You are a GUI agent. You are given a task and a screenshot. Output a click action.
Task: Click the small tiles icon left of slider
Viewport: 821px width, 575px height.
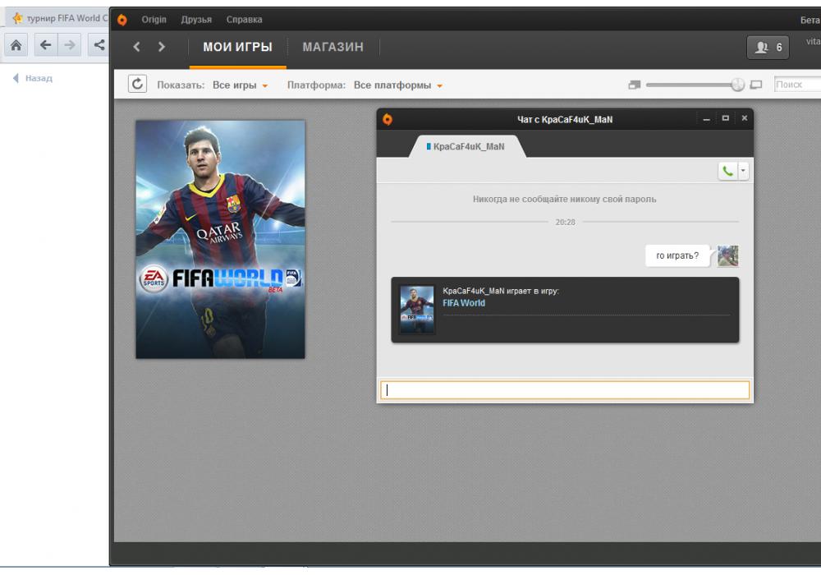click(634, 85)
